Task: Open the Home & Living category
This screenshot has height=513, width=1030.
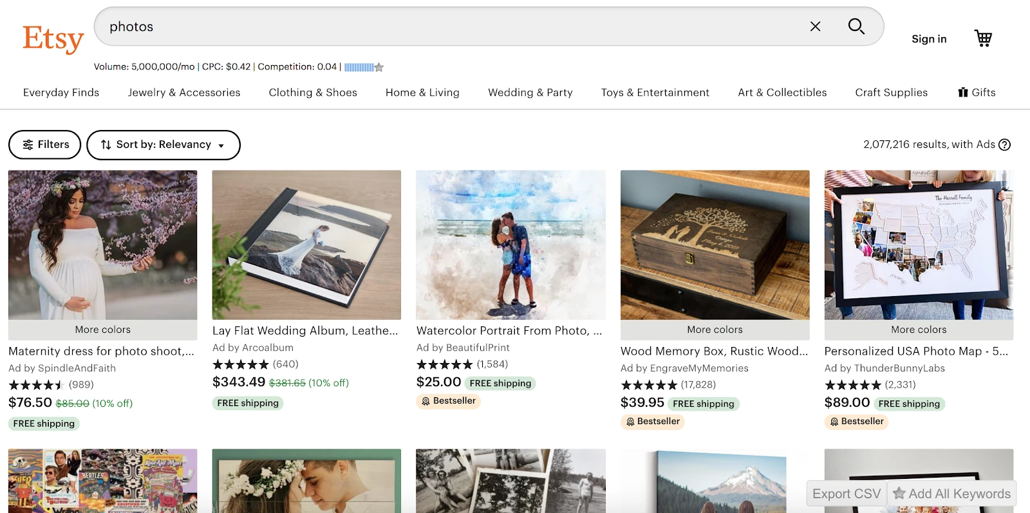Action: 422,93
